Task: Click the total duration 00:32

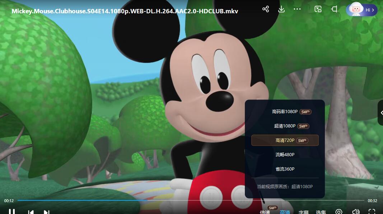Action: click(x=373, y=201)
